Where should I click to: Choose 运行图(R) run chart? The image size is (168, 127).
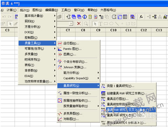point(79,43)
